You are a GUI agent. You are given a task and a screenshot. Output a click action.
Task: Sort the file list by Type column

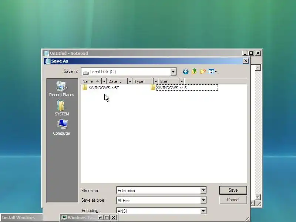(x=143, y=81)
